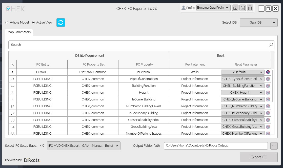Click the IFC icon in the IsExternal row
The height and width of the screenshot is (168, 283).
(x=268, y=72)
